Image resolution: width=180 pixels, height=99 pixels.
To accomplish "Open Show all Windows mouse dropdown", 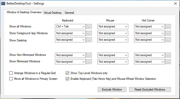I will [x=113, y=26].
